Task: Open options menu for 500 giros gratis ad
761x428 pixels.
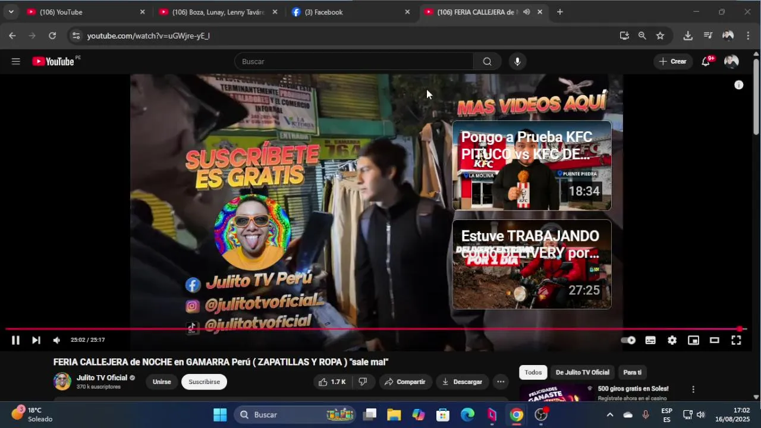Action: 693,389
